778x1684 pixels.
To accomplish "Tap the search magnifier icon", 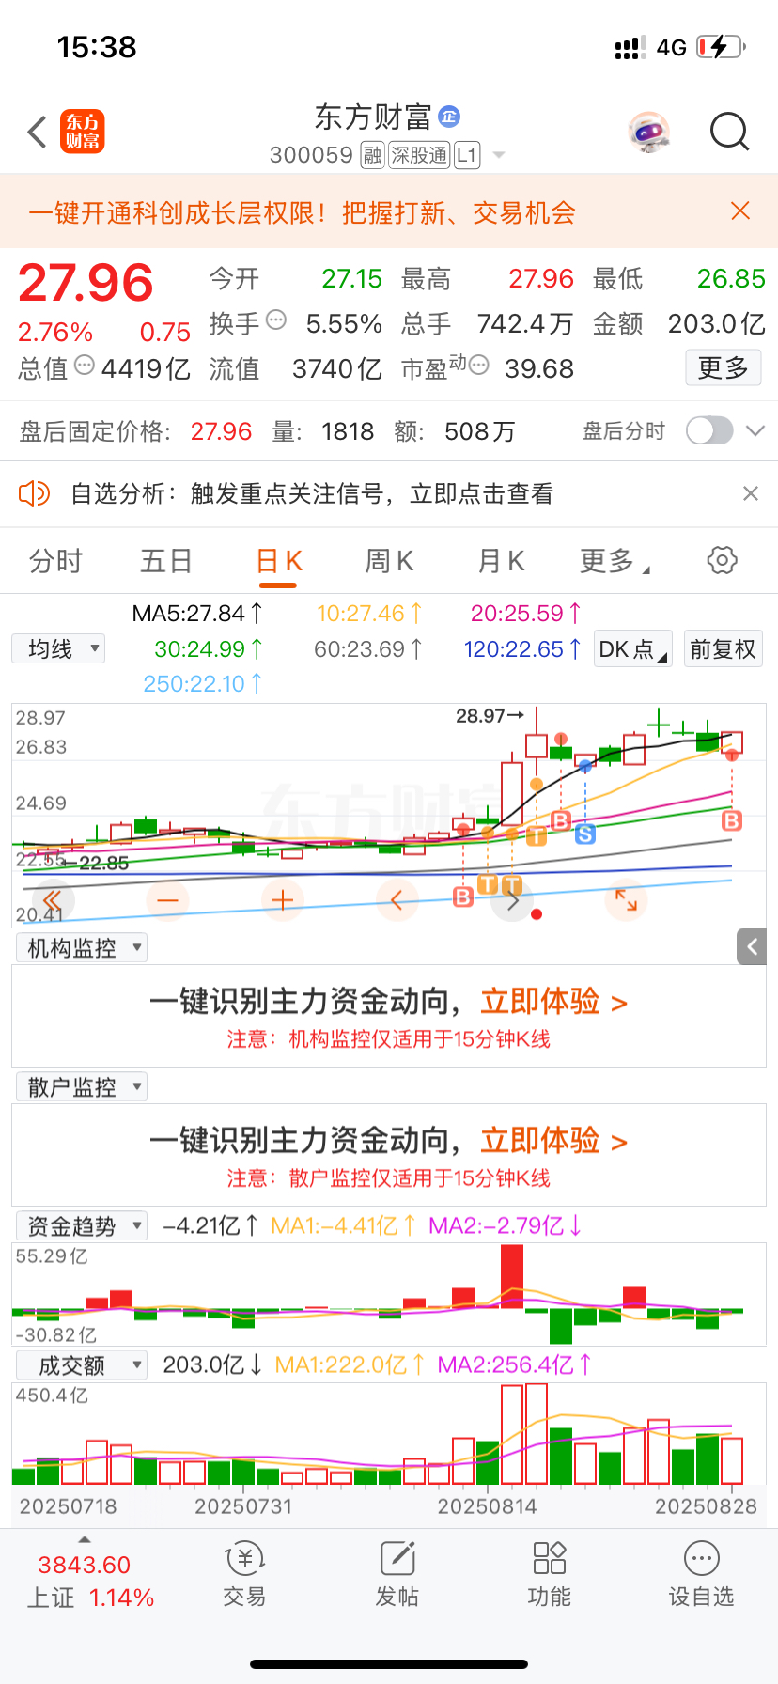I will (x=729, y=132).
